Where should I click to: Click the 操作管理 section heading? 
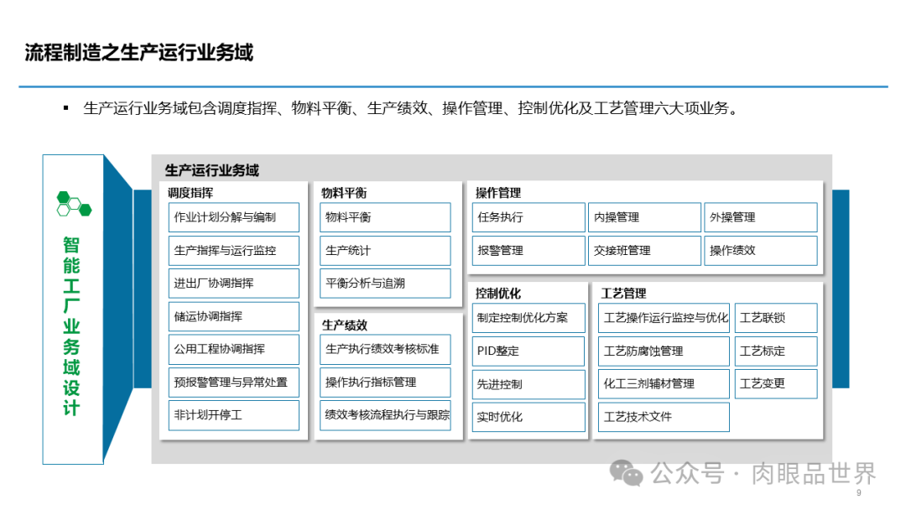498,193
